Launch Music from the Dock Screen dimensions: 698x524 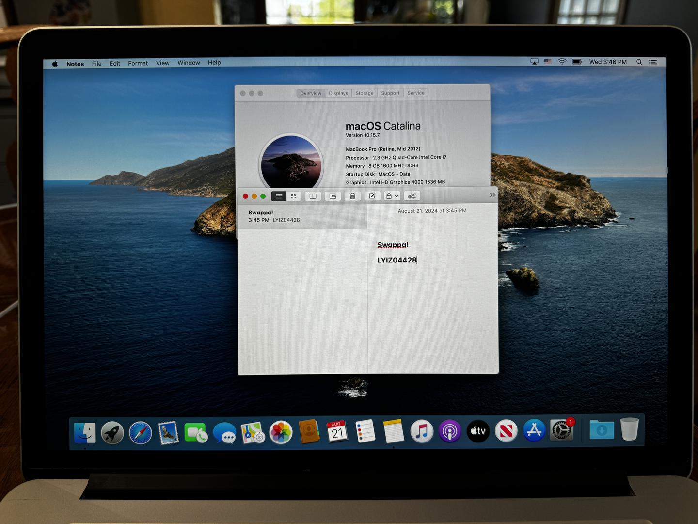(422, 431)
